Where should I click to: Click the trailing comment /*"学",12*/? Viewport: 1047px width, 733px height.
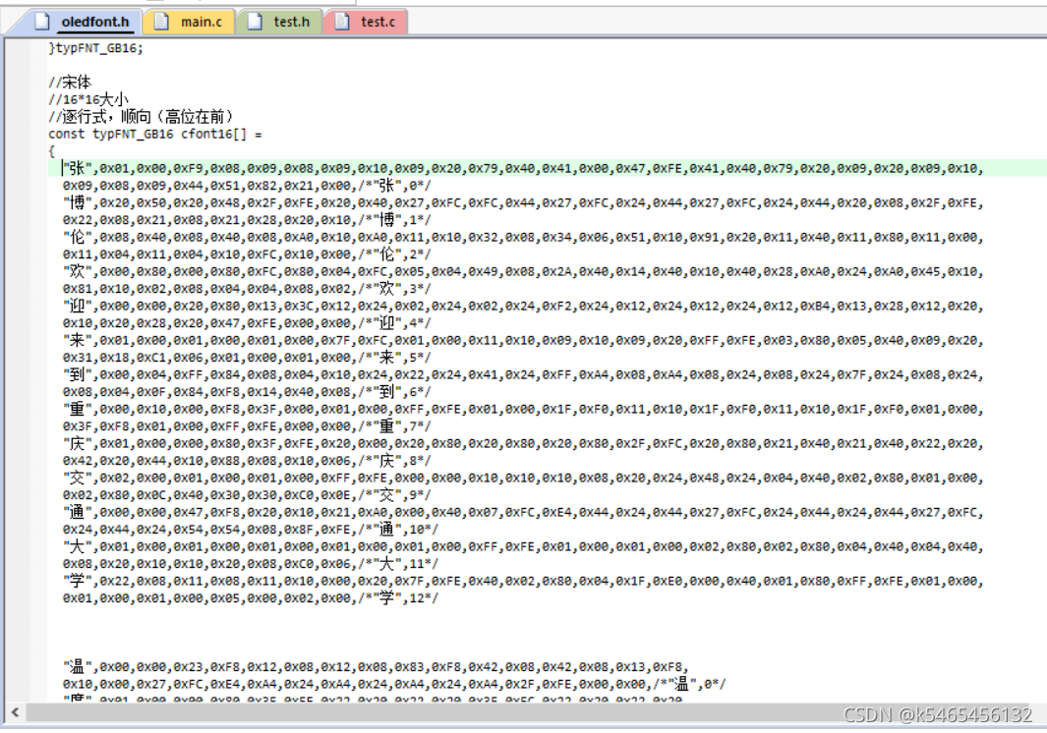click(398, 598)
